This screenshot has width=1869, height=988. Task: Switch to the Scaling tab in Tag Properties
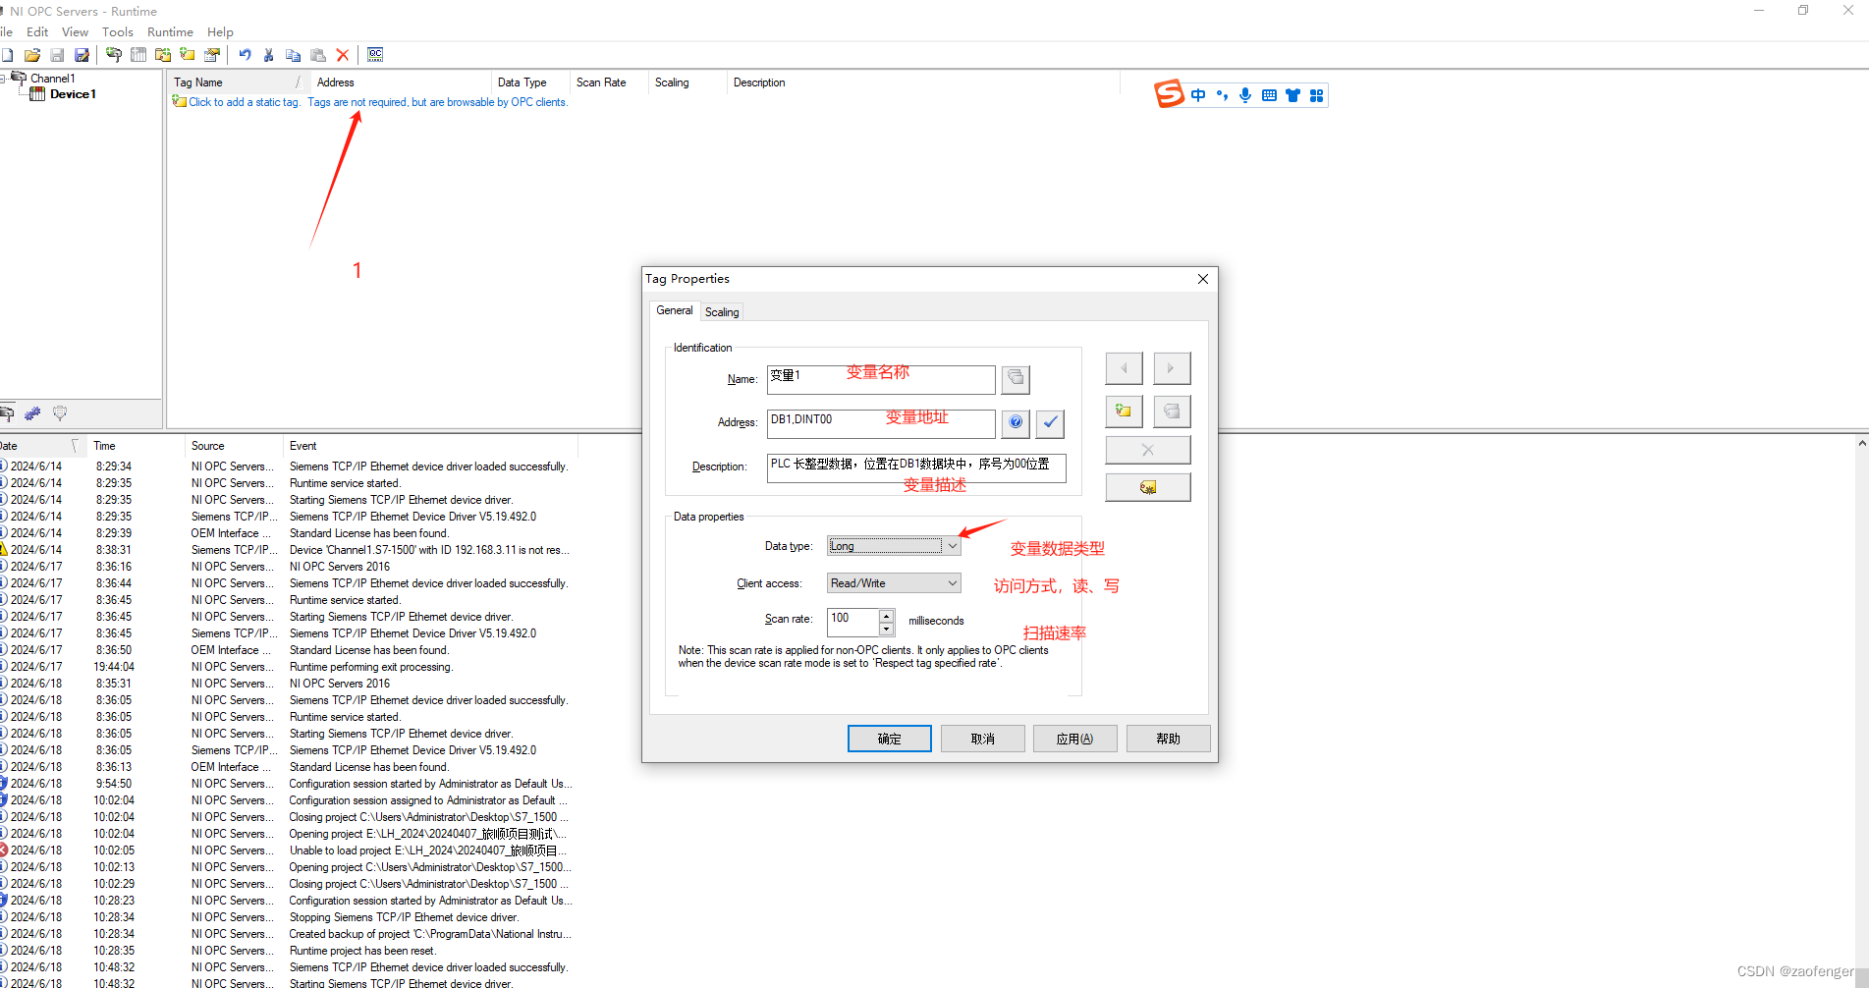(x=722, y=311)
